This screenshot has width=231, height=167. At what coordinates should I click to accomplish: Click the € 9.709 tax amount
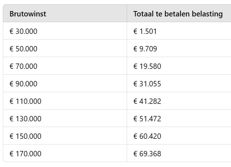(145, 49)
